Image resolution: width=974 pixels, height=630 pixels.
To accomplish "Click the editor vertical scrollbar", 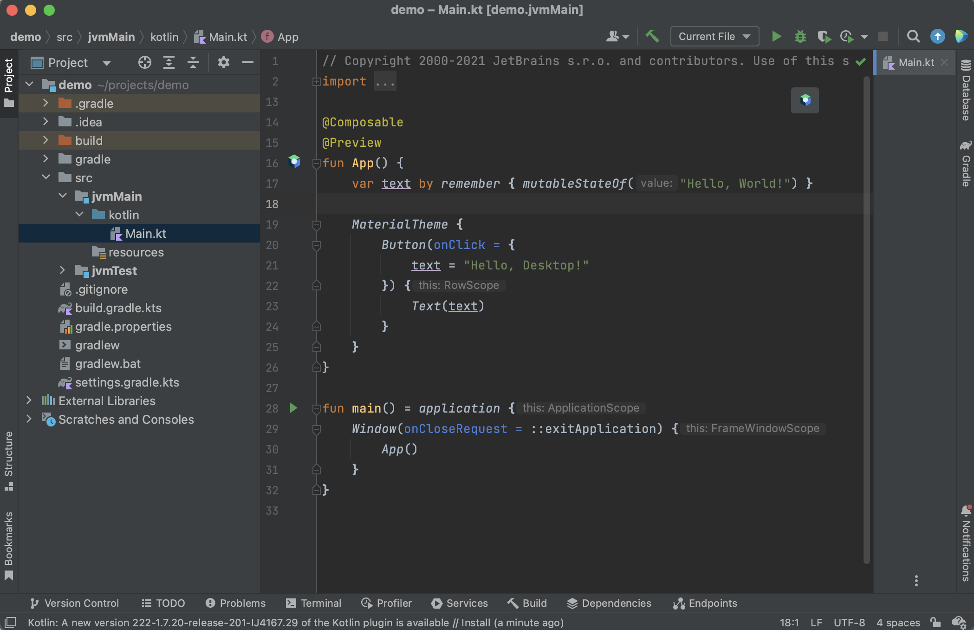I will 866,321.
